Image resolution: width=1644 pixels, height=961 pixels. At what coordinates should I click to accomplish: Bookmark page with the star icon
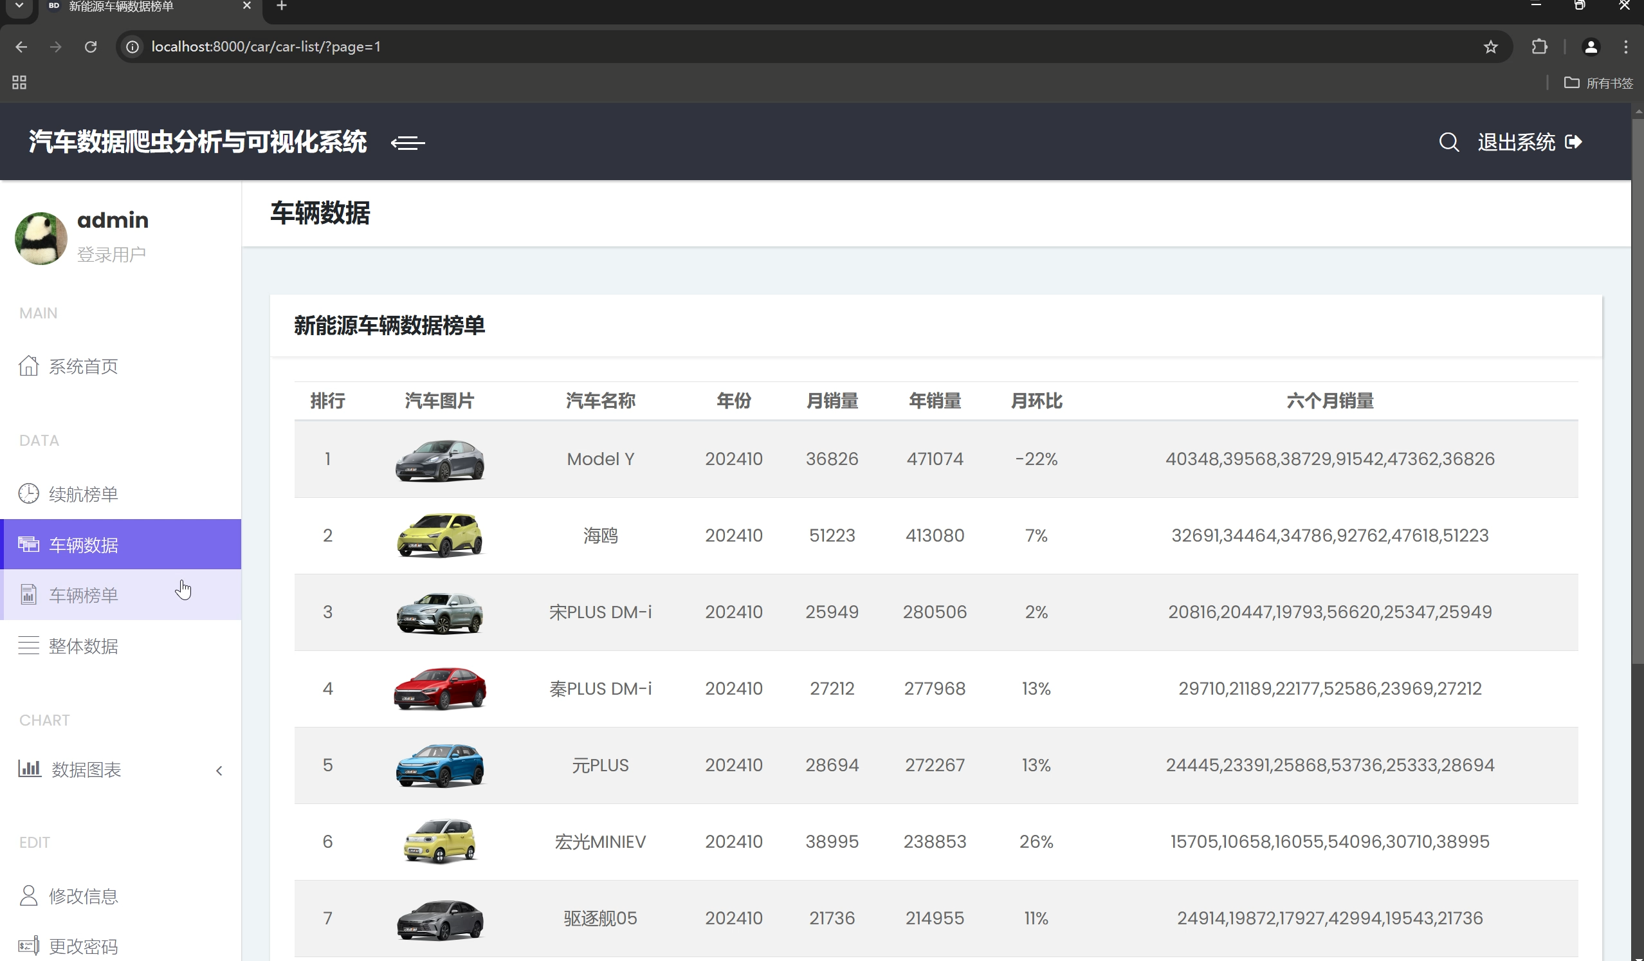(x=1490, y=47)
